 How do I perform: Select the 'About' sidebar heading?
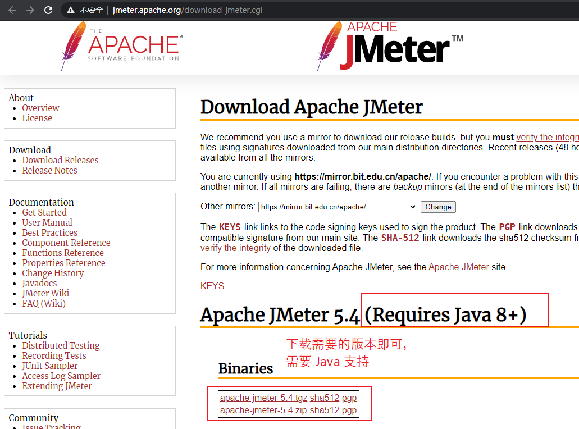[21, 98]
